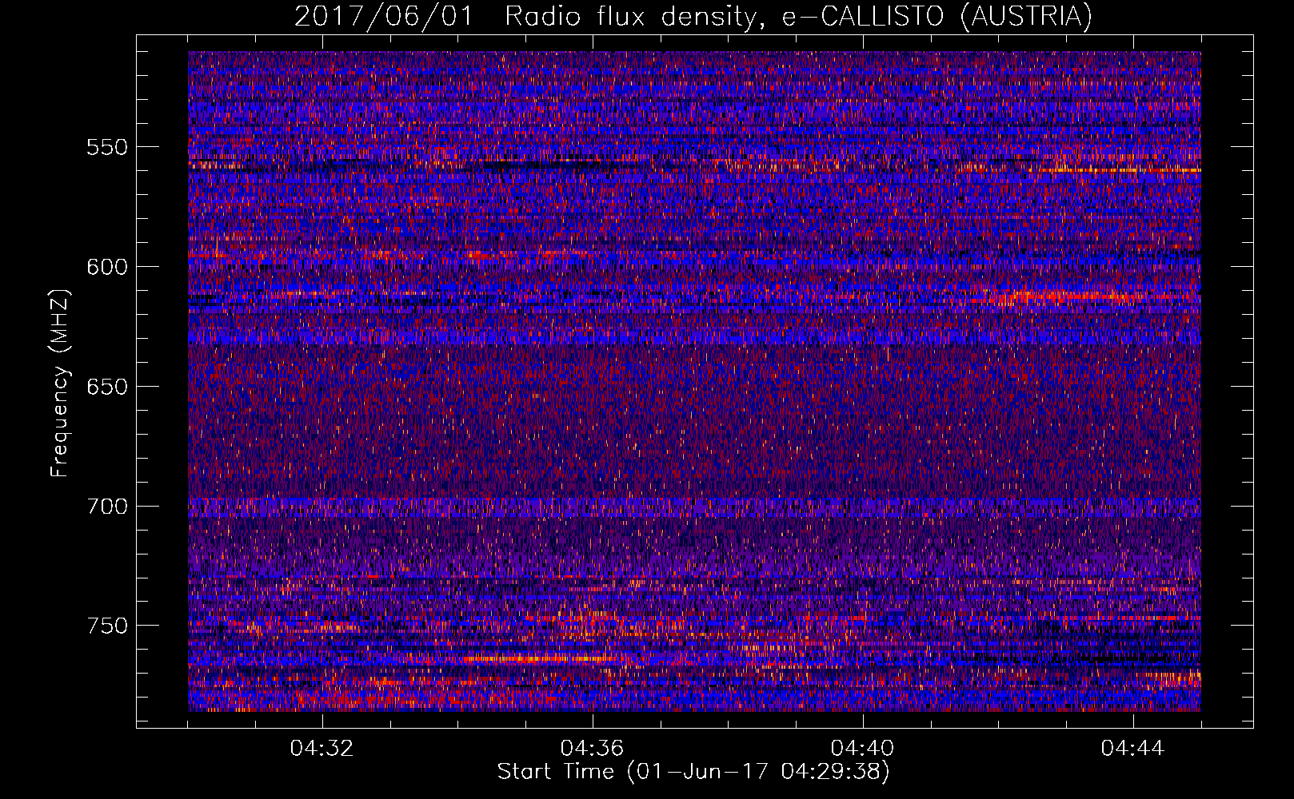Click the plot title 2017/06/01 Radio flux density
The height and width of the screenshot is (799, 1294).
(x=693, y=17)
